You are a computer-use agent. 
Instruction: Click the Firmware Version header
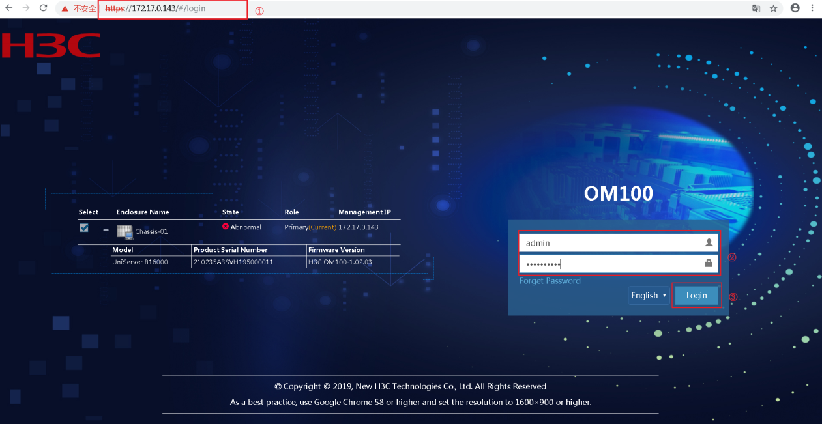[x=336, y=249]
